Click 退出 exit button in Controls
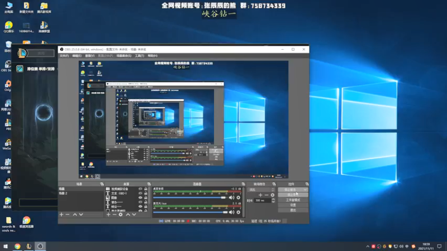 tap(293, 210)
